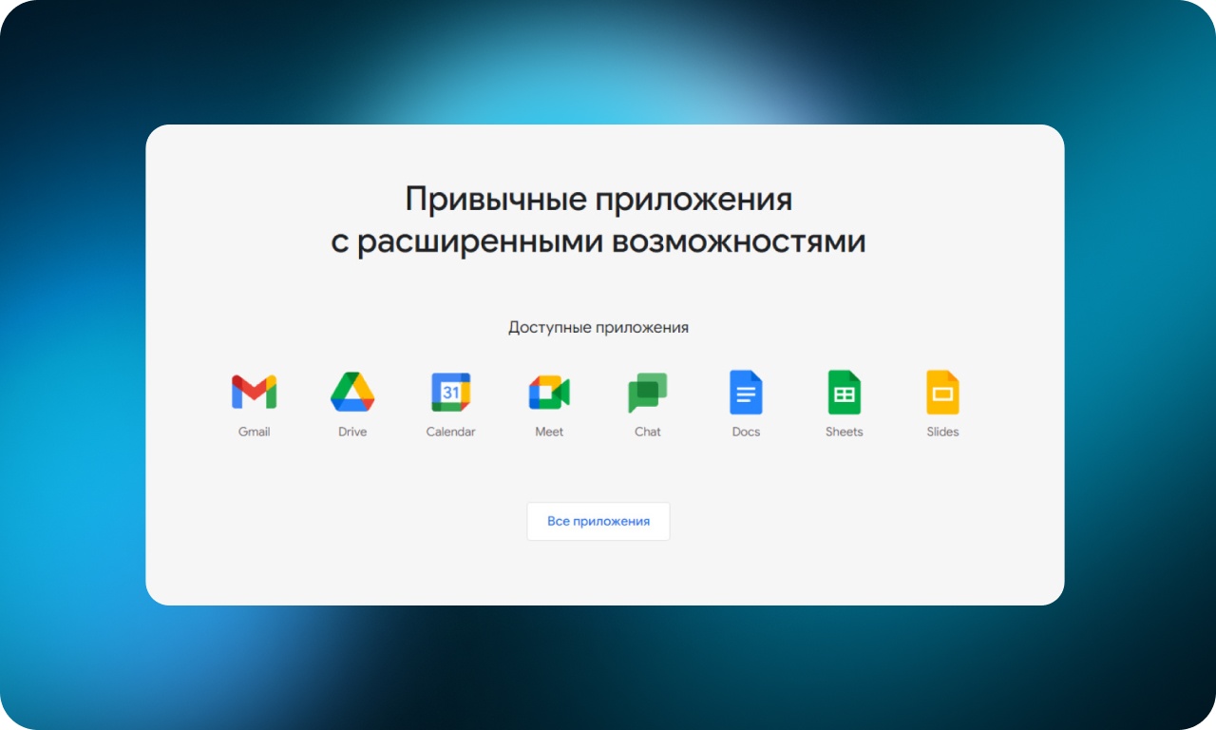The height and width of the screenshot is (730, 1216).
Task: Click the Calendar icon showing 31
Action: (x=450, y=390)
